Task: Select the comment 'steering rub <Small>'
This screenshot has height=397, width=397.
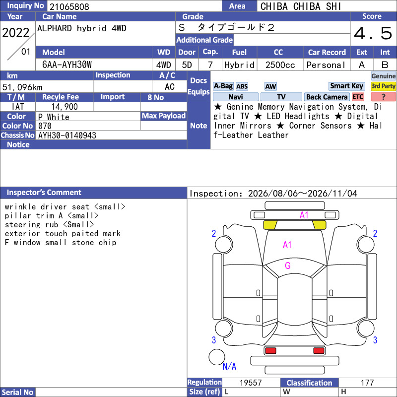Action: point(49,225)
